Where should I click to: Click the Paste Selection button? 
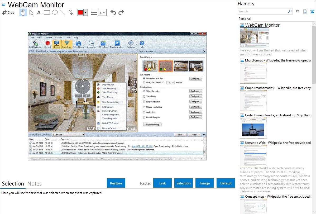183,183
